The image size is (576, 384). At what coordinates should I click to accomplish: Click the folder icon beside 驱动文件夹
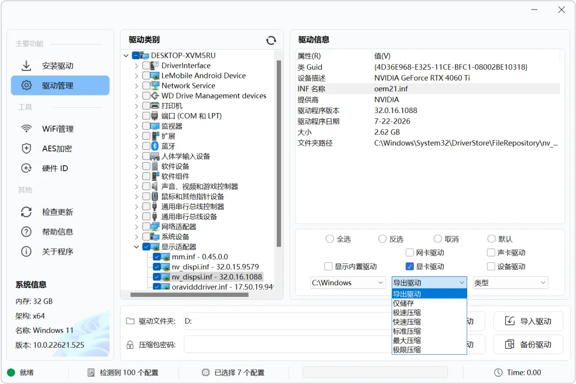(130, 321)
